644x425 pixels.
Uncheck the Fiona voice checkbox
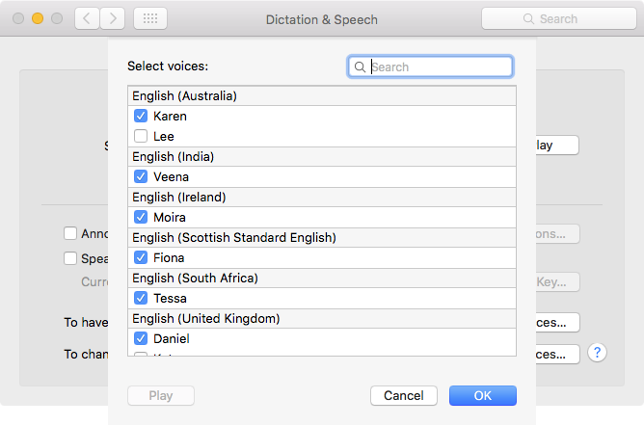(141, 257)
